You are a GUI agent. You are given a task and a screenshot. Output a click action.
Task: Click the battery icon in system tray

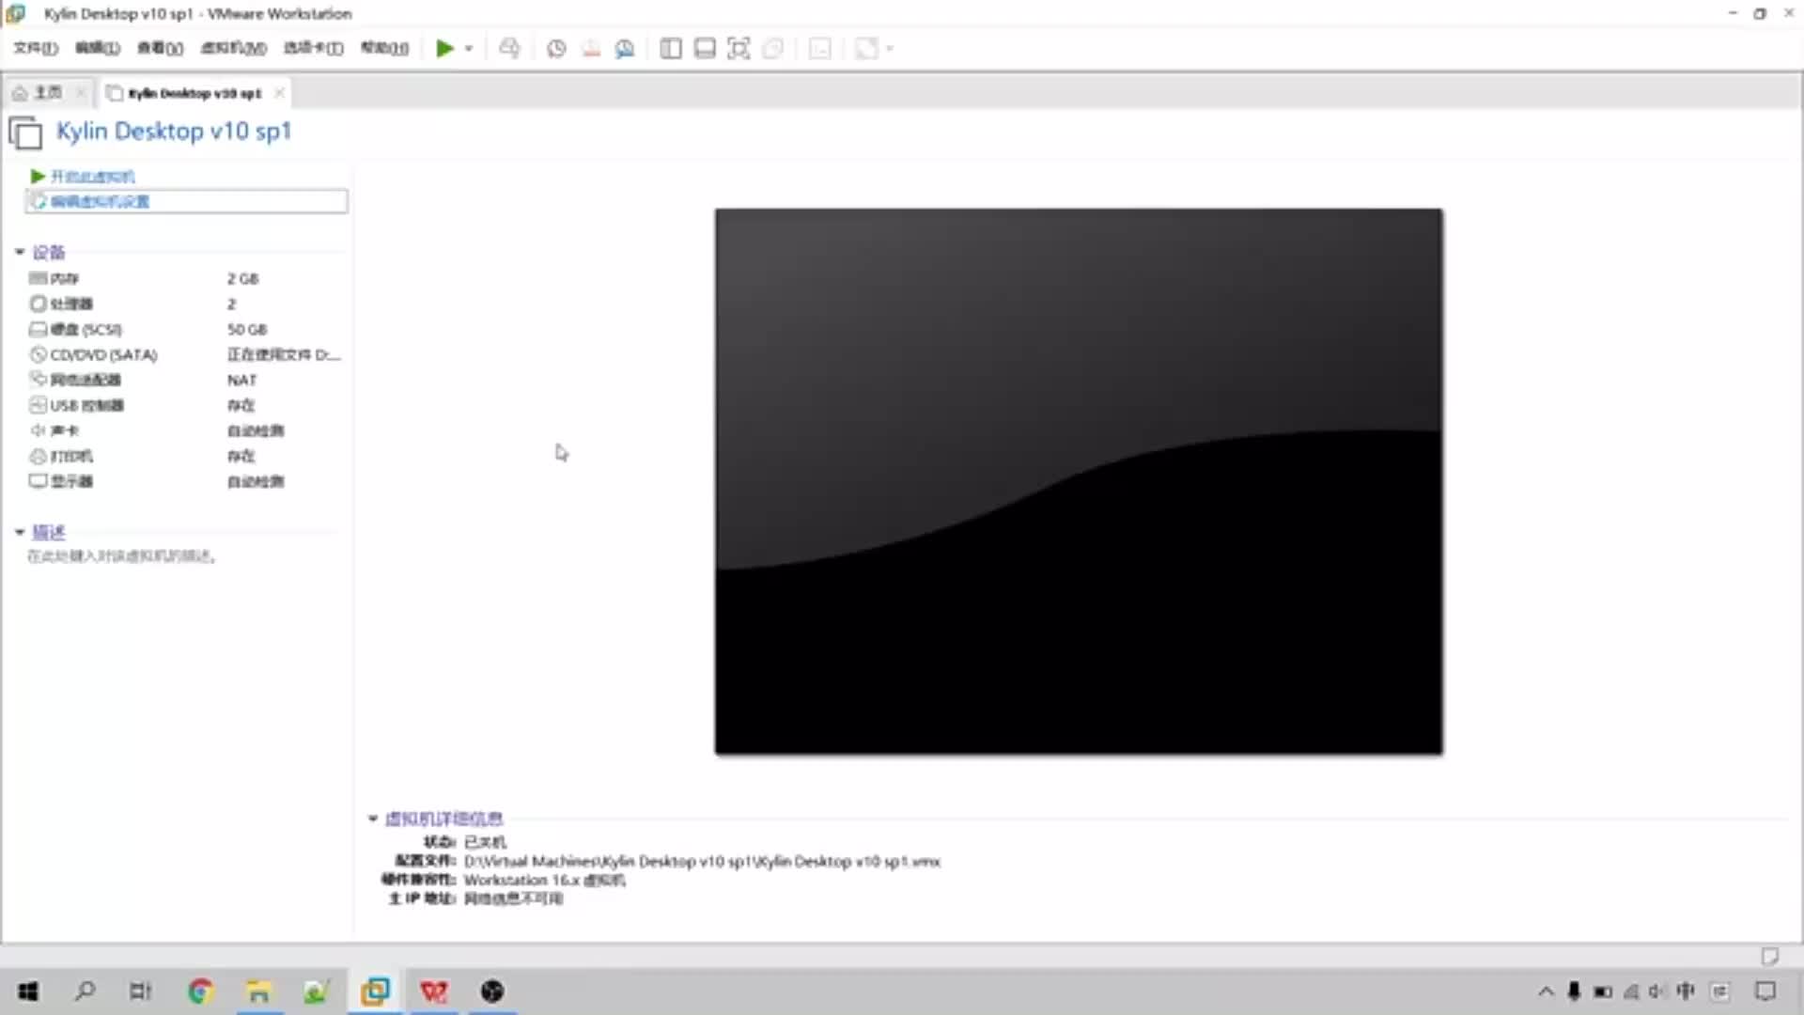click(1603, 991)
